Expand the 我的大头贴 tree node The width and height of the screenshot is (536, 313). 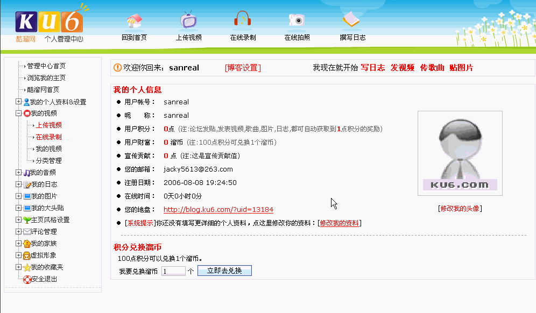point(18,208)
